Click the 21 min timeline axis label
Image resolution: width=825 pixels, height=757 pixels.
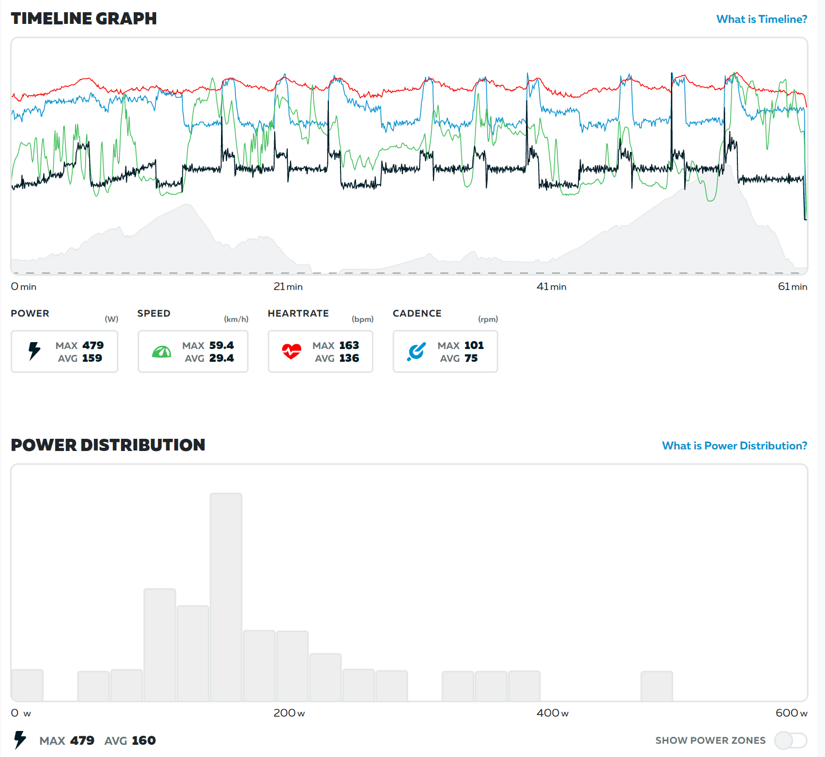[x=288, y=286]
